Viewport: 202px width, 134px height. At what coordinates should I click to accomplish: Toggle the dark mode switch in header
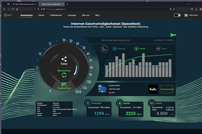click(177, 15)
